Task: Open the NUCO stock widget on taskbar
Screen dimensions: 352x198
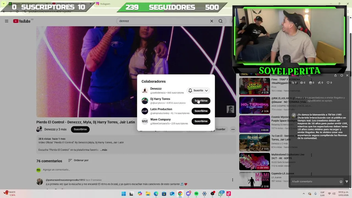Action: tap(9, 194)
